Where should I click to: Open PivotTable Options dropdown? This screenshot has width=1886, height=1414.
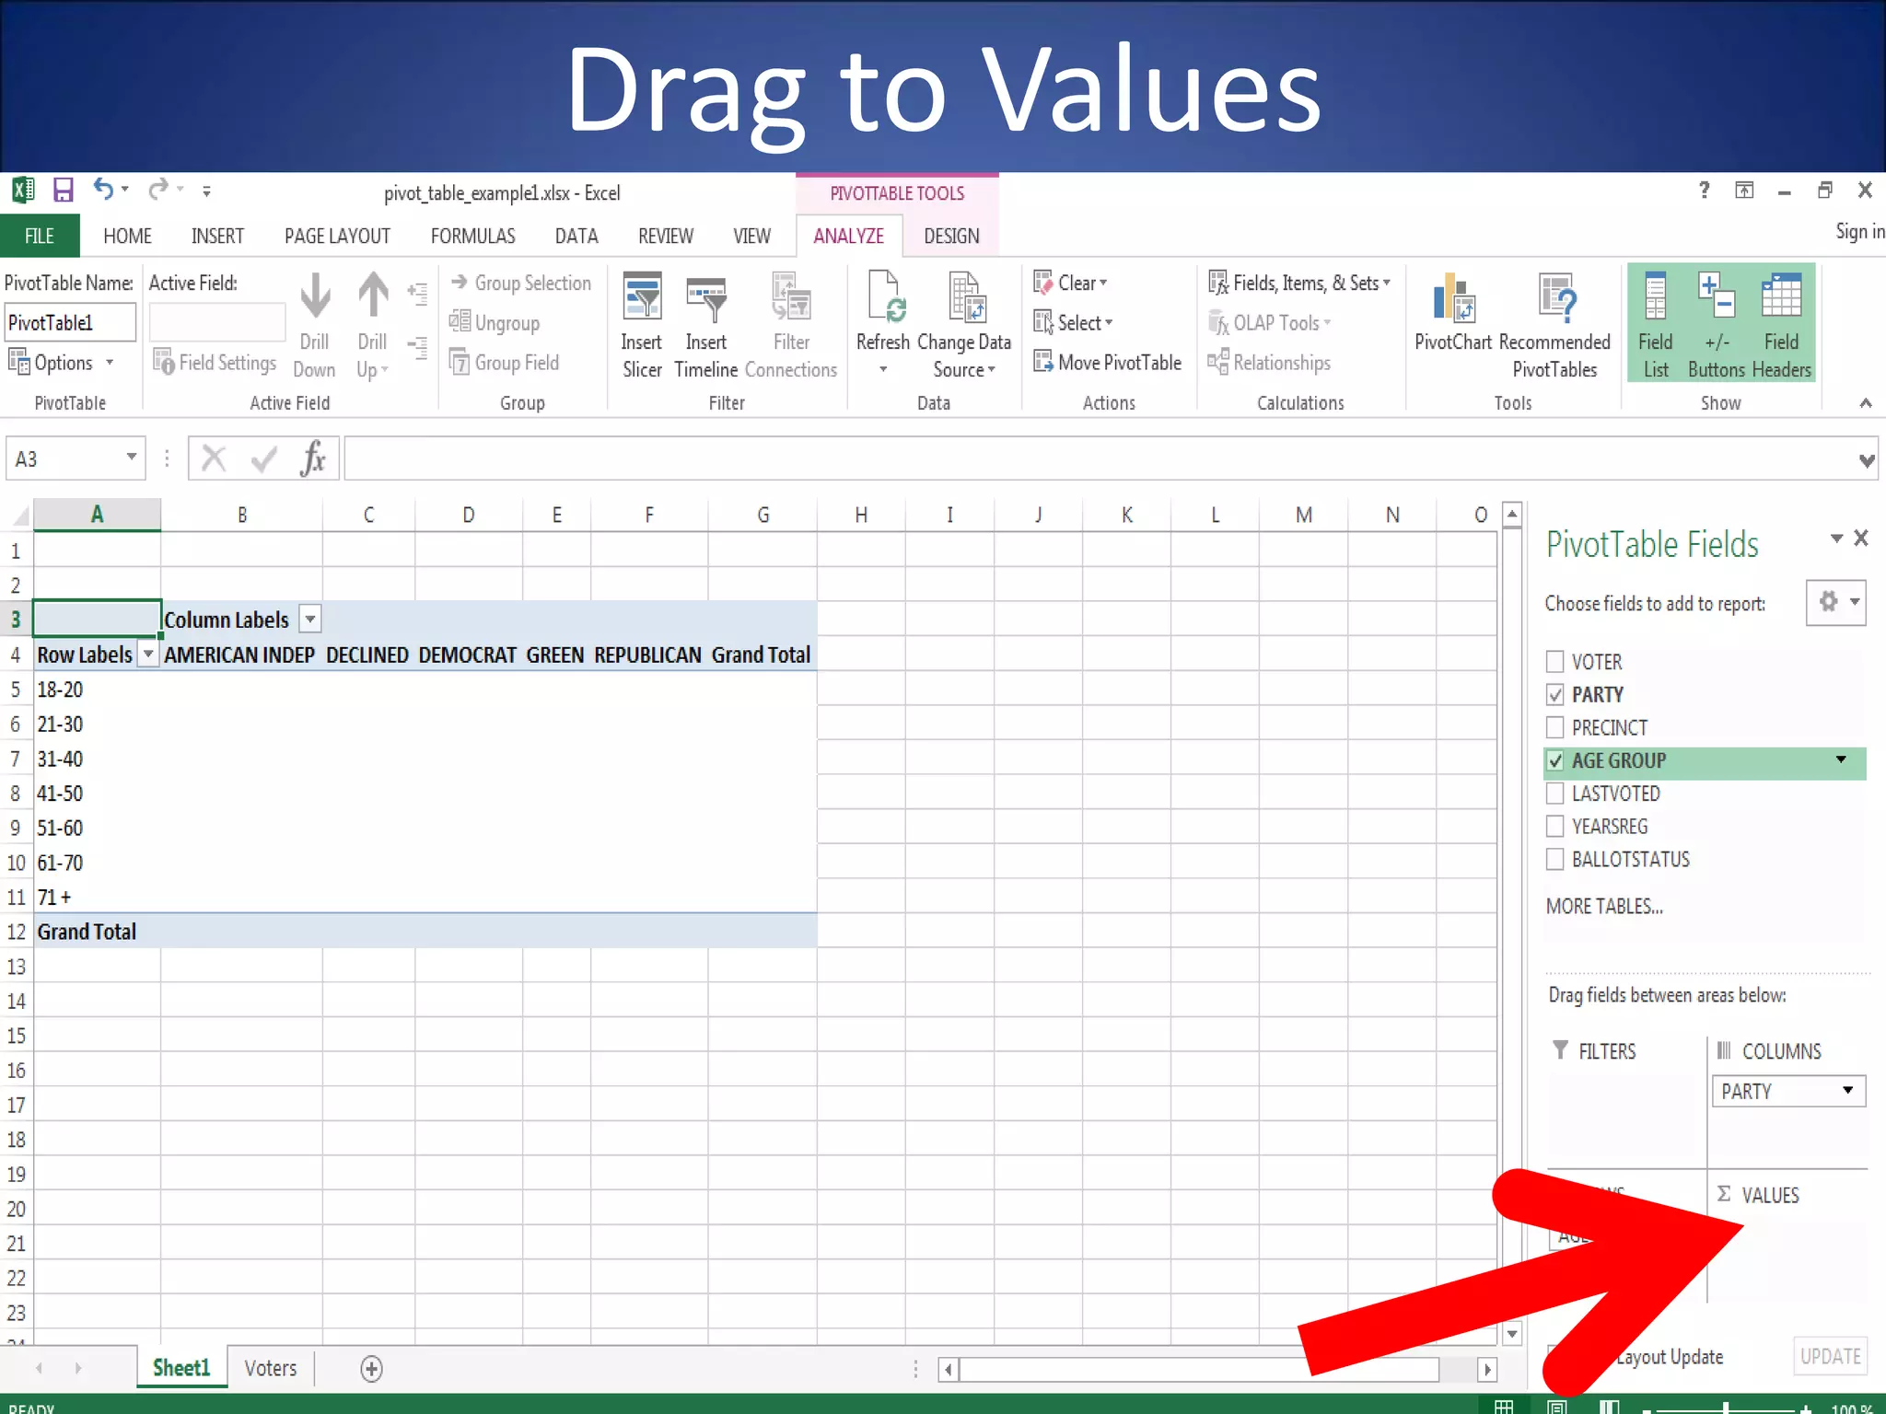(61, 363)
